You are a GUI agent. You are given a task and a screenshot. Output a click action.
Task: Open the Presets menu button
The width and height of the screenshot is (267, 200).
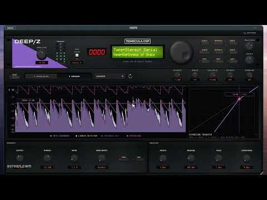(11, 28)
